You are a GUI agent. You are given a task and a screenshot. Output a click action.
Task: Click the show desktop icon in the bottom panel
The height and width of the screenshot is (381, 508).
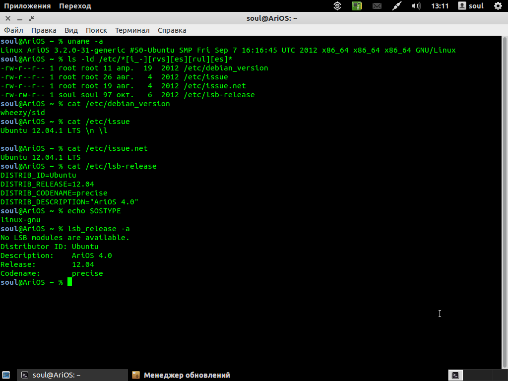(x=6, y=375)
